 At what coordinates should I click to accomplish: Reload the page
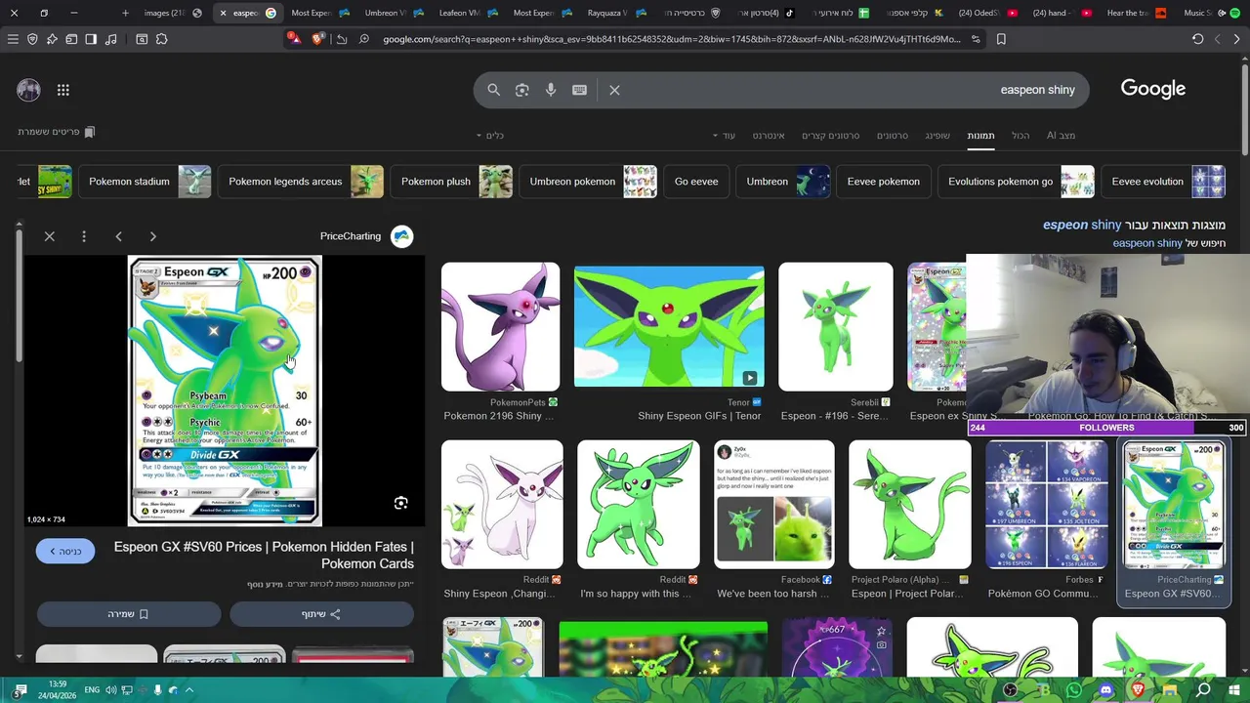[1197, 39]
